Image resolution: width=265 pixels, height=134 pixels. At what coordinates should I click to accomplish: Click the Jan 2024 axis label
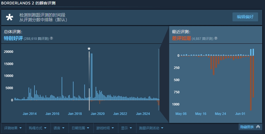pos(143,114)
